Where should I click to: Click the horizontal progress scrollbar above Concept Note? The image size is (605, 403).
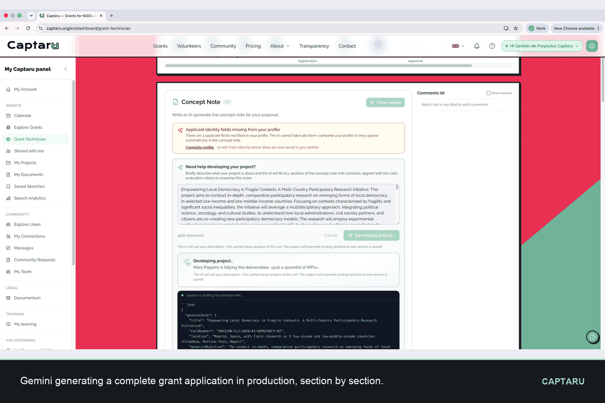[x=319, y=65]
